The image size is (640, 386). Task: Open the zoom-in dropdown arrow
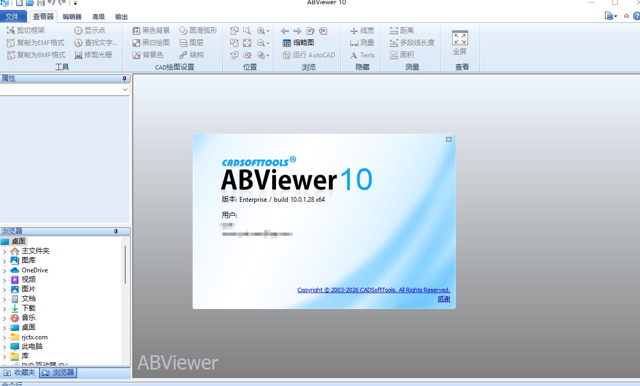268,31
